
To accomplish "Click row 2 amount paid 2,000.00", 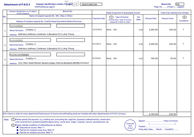I will click(153, 44).
